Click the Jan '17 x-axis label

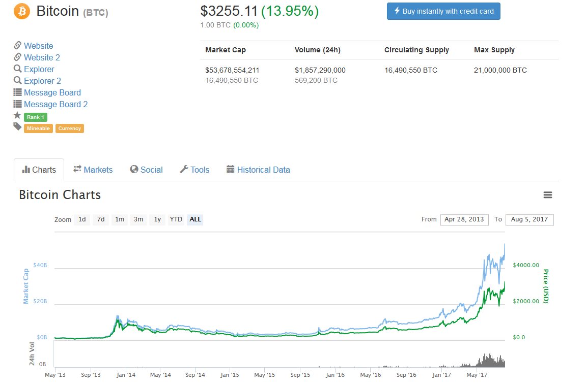point(441,375)
